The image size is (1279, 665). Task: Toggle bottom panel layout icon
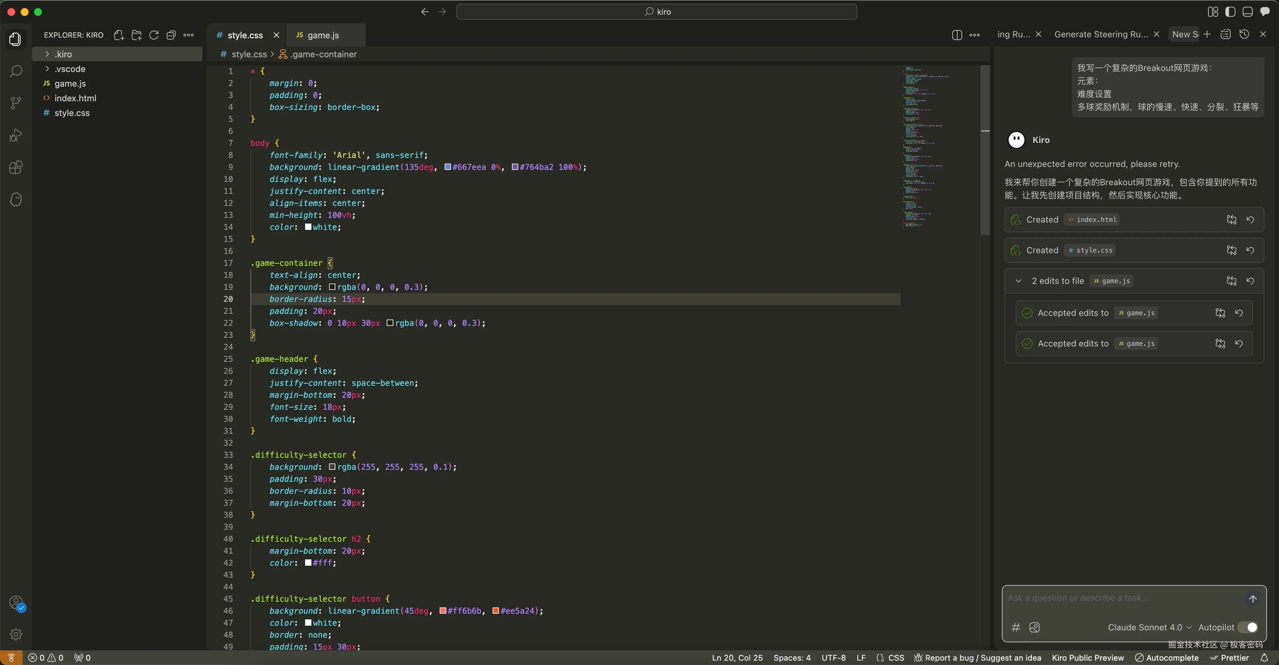pyautogui.click(x=1248, y=11)
